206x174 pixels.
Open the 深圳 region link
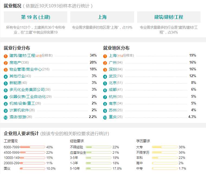click(x=113, y=69)
